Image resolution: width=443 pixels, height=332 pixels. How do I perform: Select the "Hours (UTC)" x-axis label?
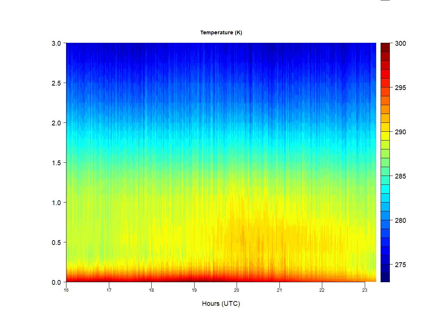point(221,304)
